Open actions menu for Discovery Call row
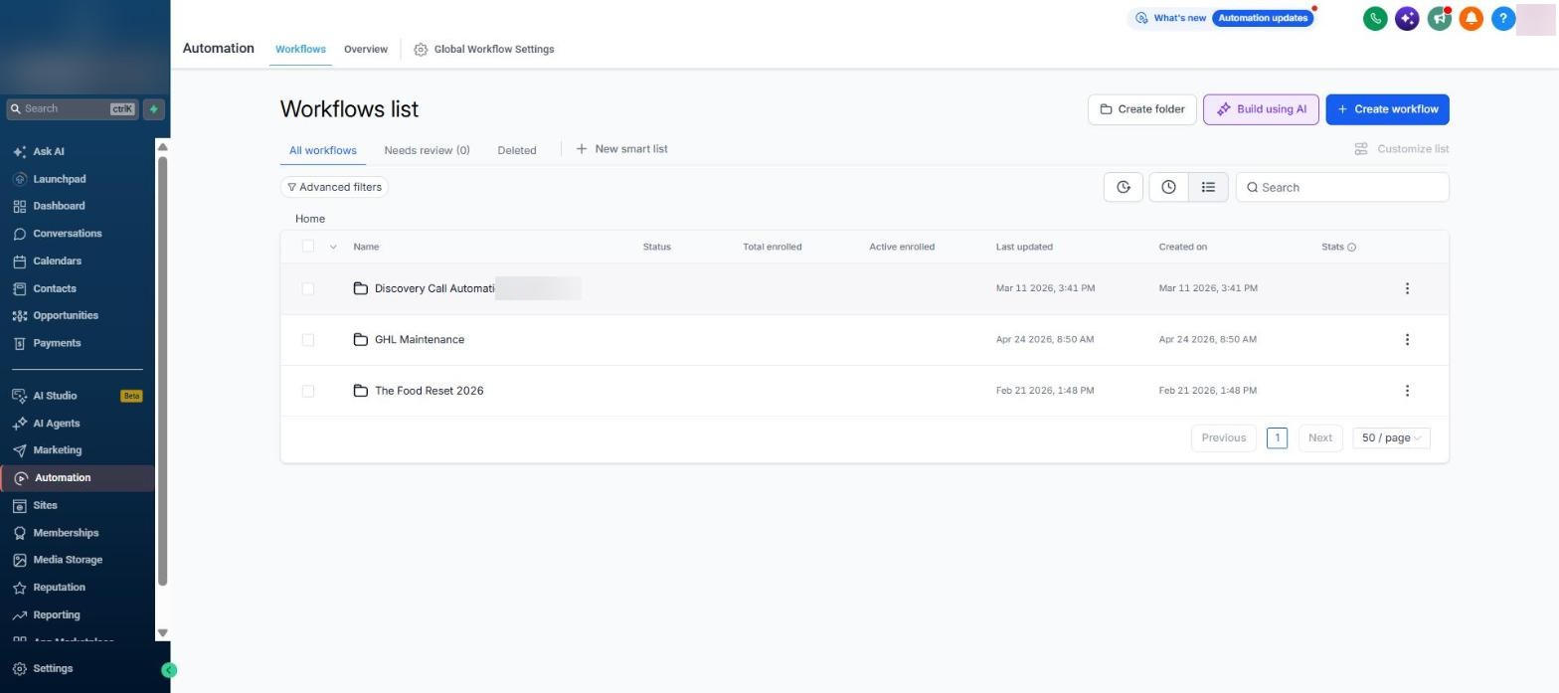The image size is (1559, 693). click(x=1407, y=288)
